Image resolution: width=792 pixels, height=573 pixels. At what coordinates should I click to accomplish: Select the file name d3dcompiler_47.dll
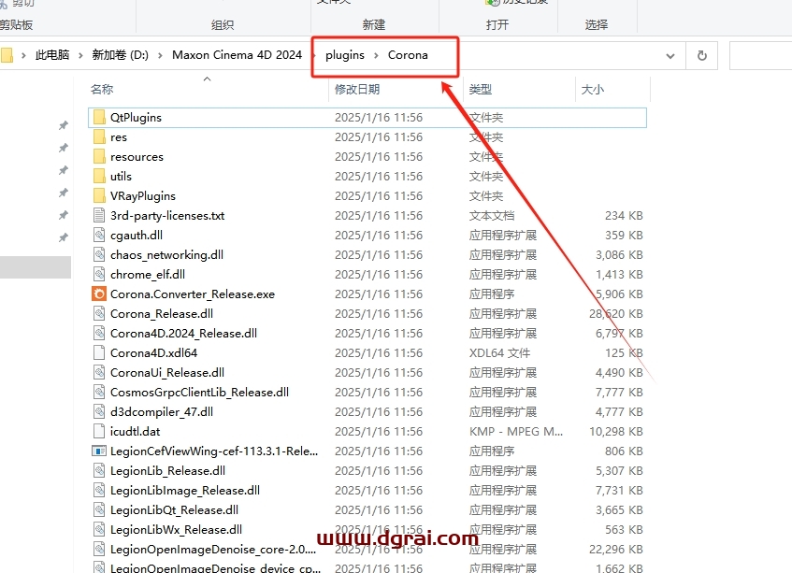(x=162, y=412)
